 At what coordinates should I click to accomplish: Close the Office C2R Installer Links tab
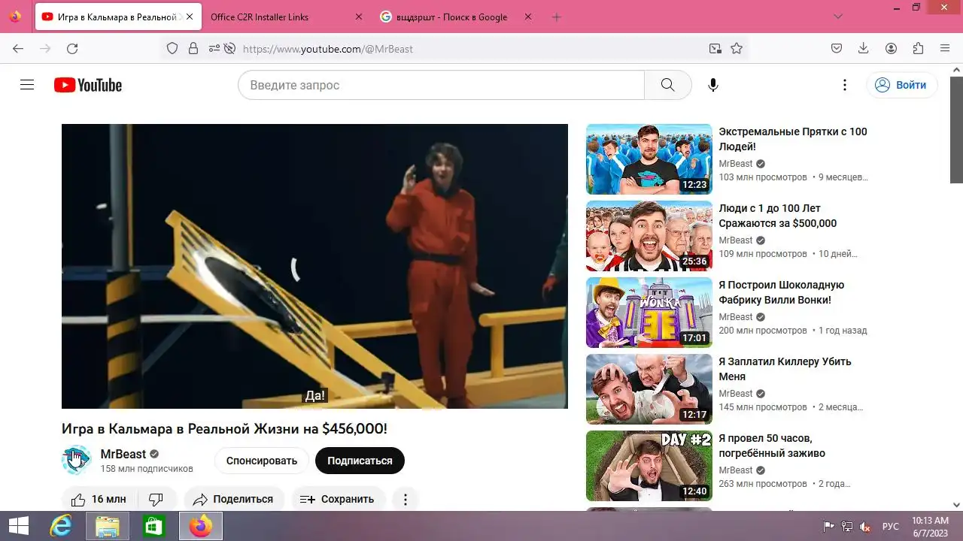tap(358, 17)
